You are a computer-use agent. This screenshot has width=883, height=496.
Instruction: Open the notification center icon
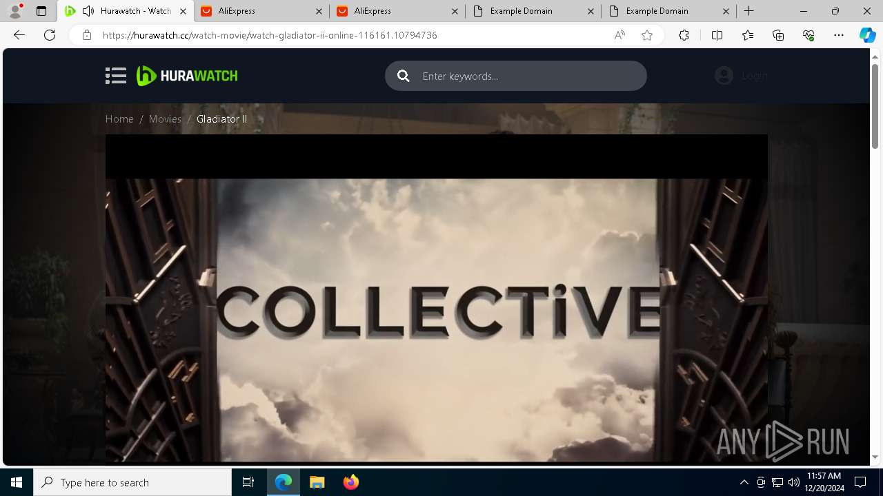[x=860, y=482]
